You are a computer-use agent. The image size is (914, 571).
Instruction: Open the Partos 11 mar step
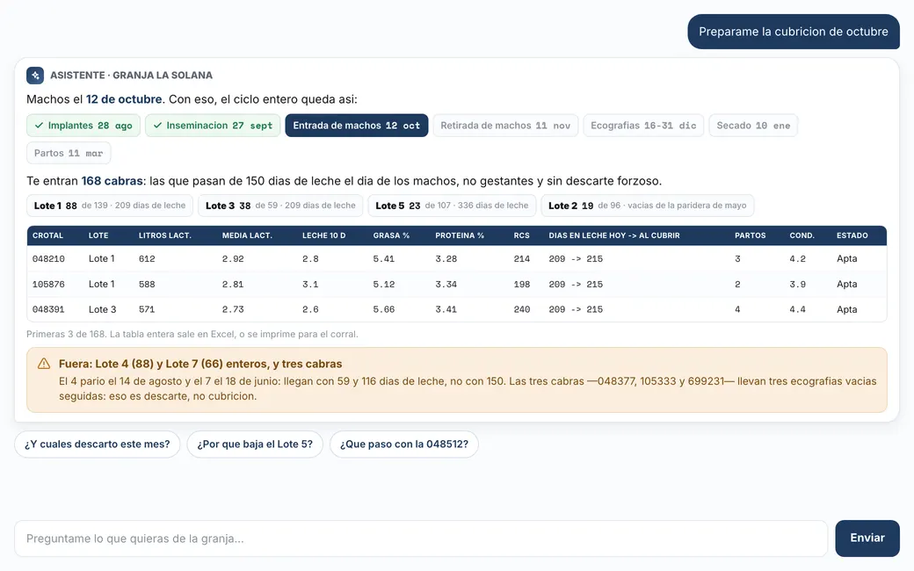pos(69,153)
